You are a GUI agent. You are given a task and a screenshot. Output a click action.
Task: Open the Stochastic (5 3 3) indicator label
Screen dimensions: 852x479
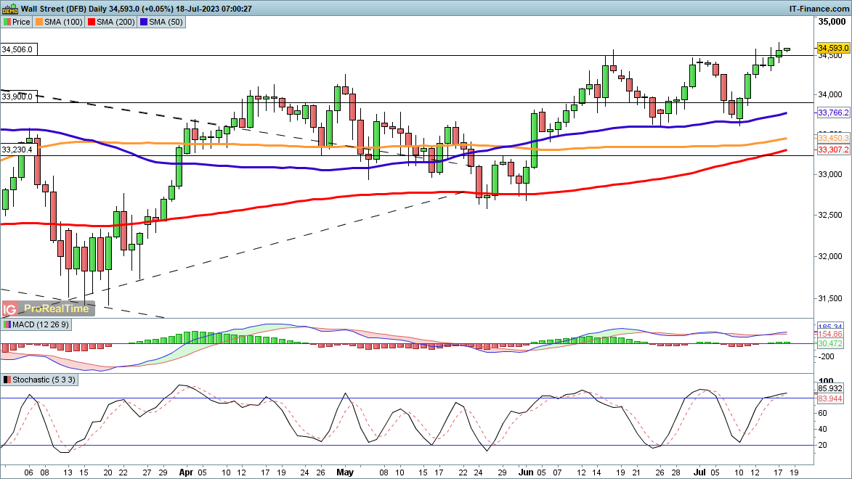click(44, 380)
